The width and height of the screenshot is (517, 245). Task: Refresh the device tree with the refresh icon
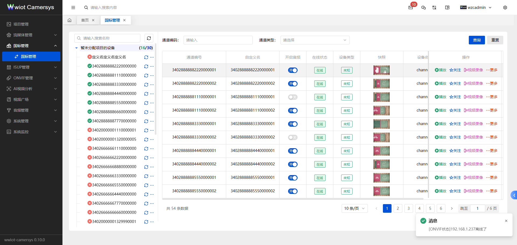pos(149,38)
